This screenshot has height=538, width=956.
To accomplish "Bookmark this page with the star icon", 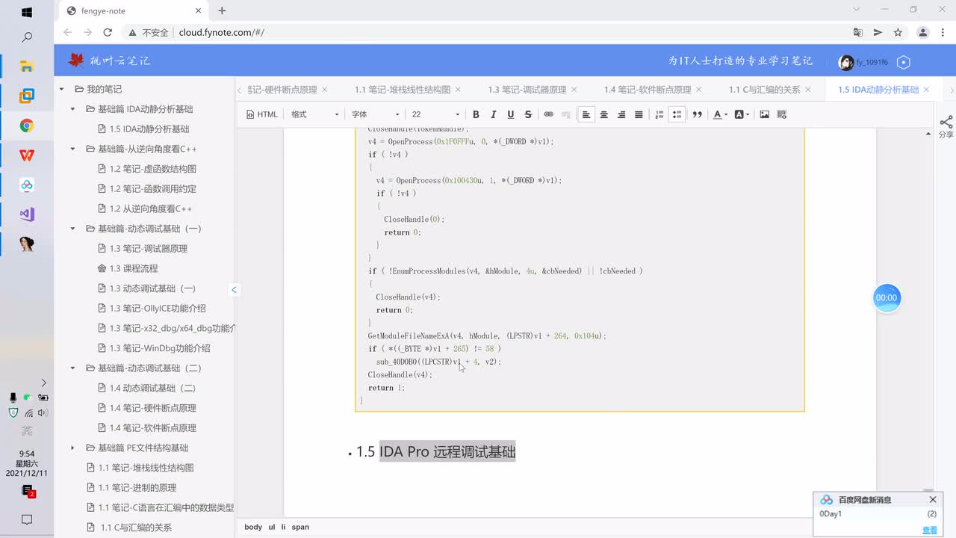I will 898,32.
